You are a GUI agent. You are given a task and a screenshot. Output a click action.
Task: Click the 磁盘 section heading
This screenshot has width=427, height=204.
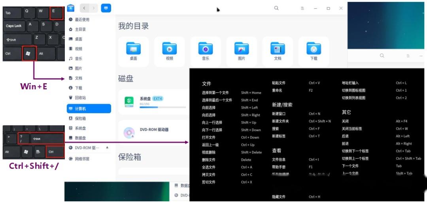click(126, 79)
